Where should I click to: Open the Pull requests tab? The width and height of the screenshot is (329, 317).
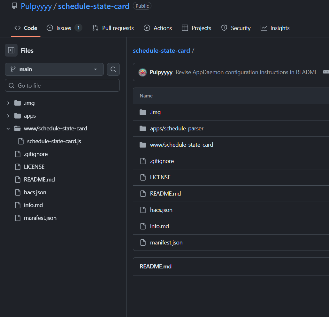pyautogui.click(x=113, y=28)
